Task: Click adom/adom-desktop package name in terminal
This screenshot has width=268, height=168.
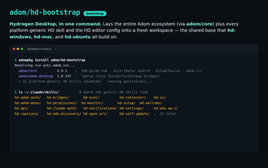Action: coord(36,76)
